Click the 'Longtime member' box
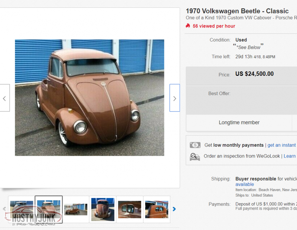This screenshot has width=297, height=230. click(239, 123)
